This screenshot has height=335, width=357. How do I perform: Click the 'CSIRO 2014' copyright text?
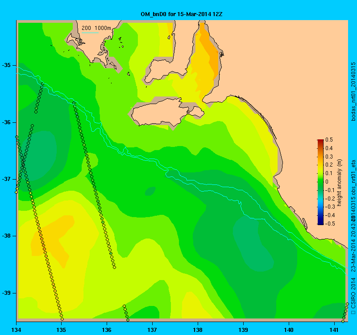click(353, 293)
